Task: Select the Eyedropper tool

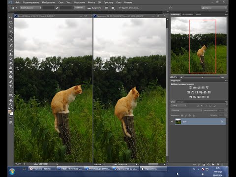Action: click(11, 40)
